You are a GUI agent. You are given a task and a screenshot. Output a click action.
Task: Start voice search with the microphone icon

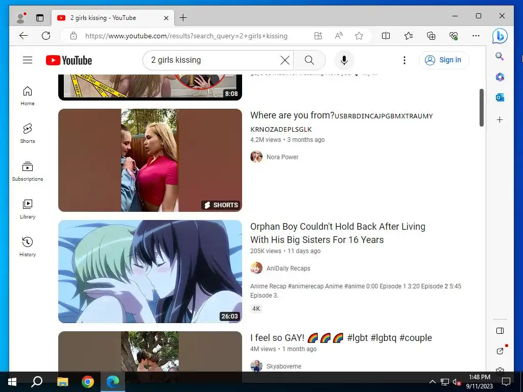pos(344,60)
